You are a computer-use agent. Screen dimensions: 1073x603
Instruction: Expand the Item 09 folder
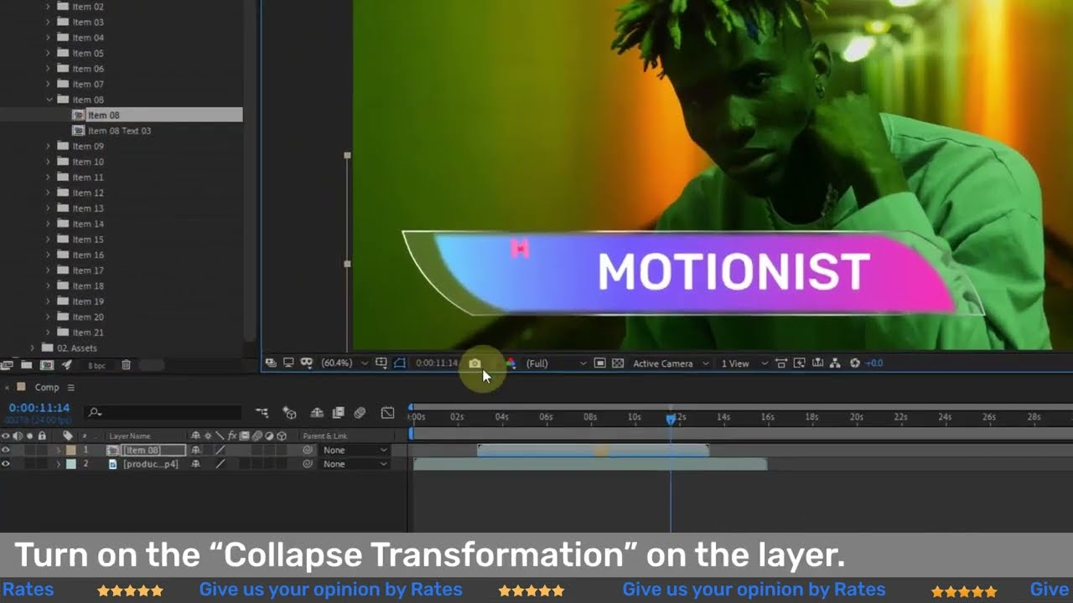click(x=49, y=147)
